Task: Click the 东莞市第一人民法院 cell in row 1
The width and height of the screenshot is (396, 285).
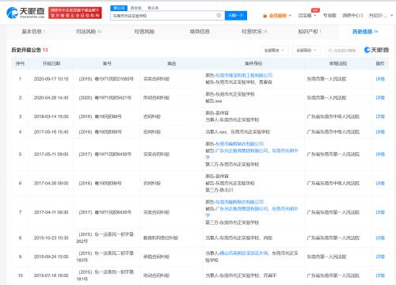Action: pyautogui.click(x=326, y=78)
